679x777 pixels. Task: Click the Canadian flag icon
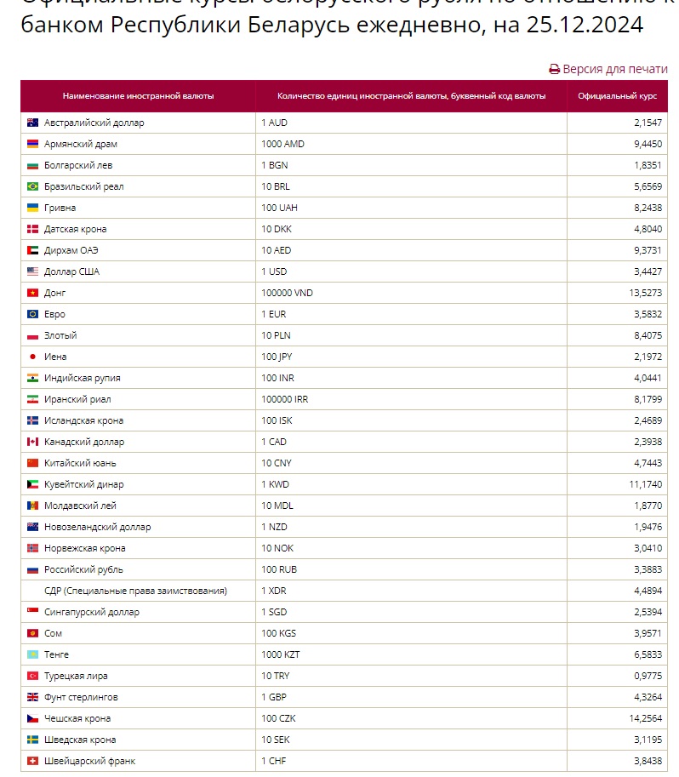tap(32, 442)
